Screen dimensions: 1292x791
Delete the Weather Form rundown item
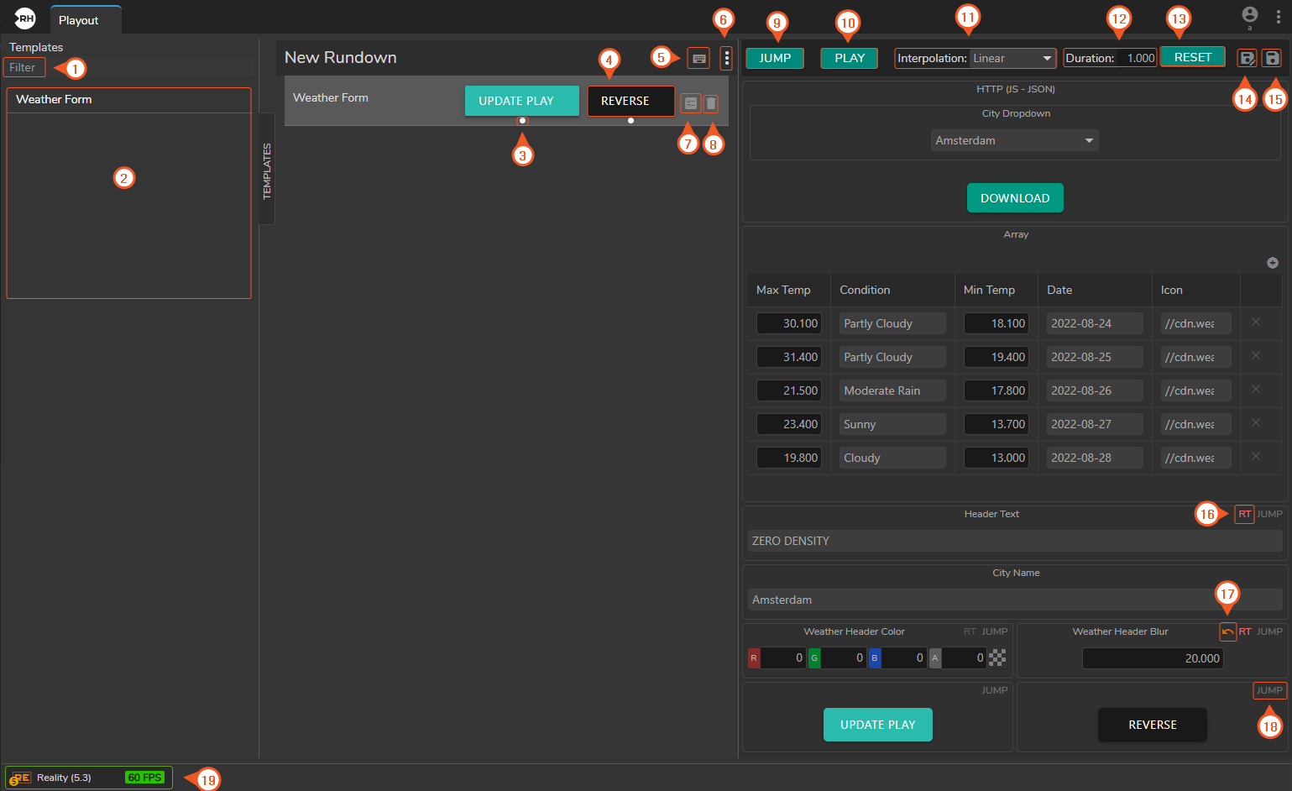click(x=711, y=103)
